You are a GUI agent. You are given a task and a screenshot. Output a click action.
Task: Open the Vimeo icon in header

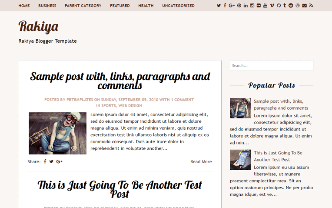[x=272, y=6]
